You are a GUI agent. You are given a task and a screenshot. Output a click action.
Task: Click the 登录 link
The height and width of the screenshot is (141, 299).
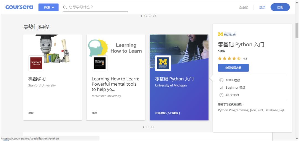pos(262,7)
